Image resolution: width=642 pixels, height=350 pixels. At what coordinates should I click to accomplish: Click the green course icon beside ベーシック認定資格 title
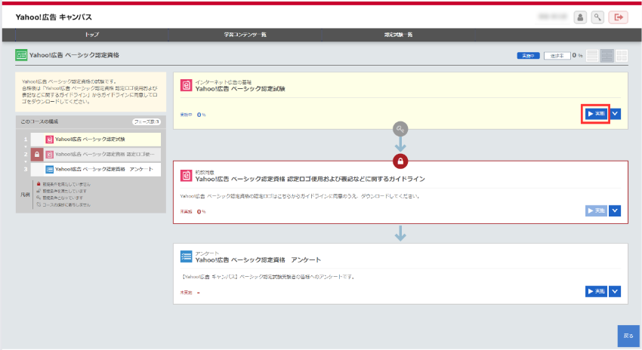pos(21,55)
